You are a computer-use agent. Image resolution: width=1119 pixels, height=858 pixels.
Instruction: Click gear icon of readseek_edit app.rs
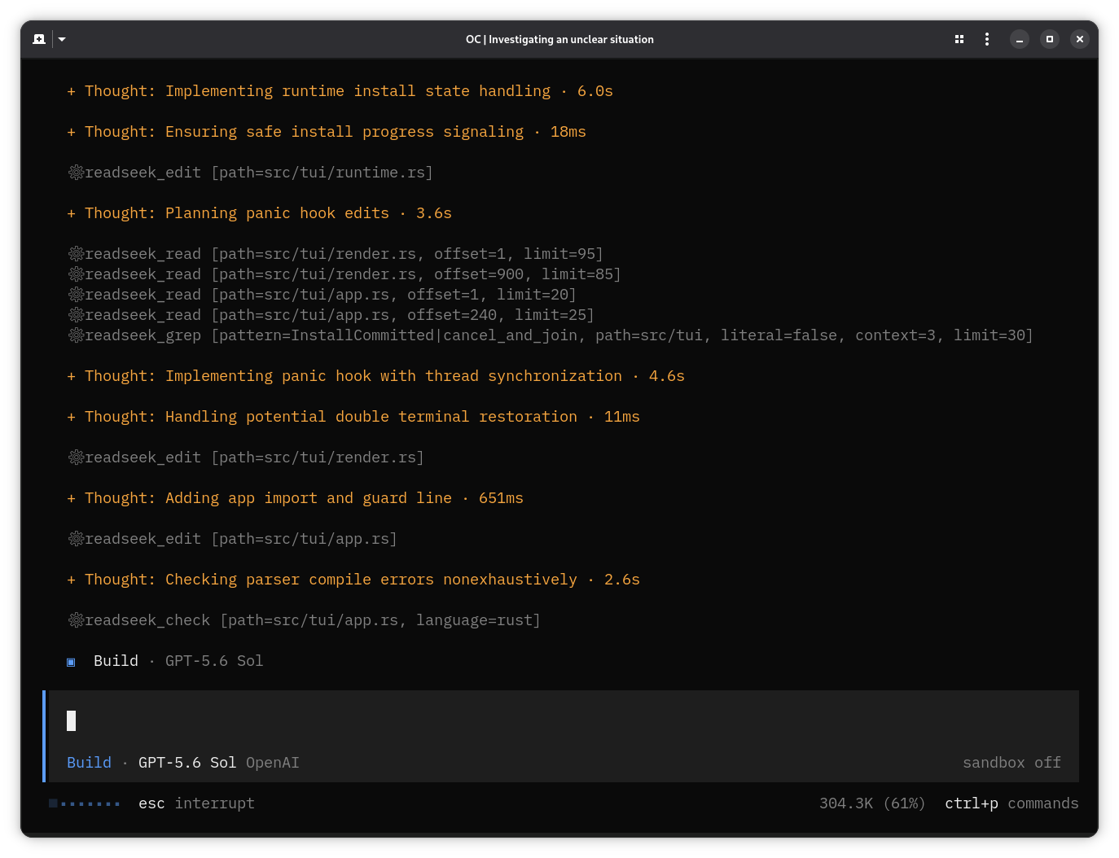(x=76, y=539)
